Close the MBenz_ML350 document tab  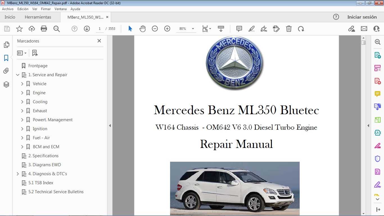point(107,17)
